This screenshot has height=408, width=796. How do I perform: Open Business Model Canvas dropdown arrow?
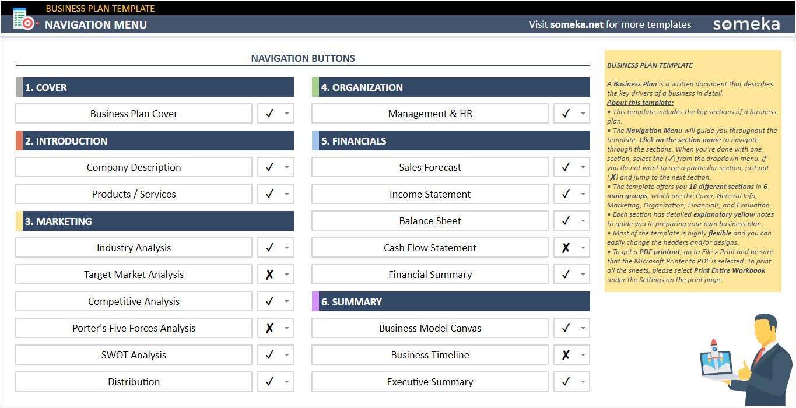[x=583, y=329]
